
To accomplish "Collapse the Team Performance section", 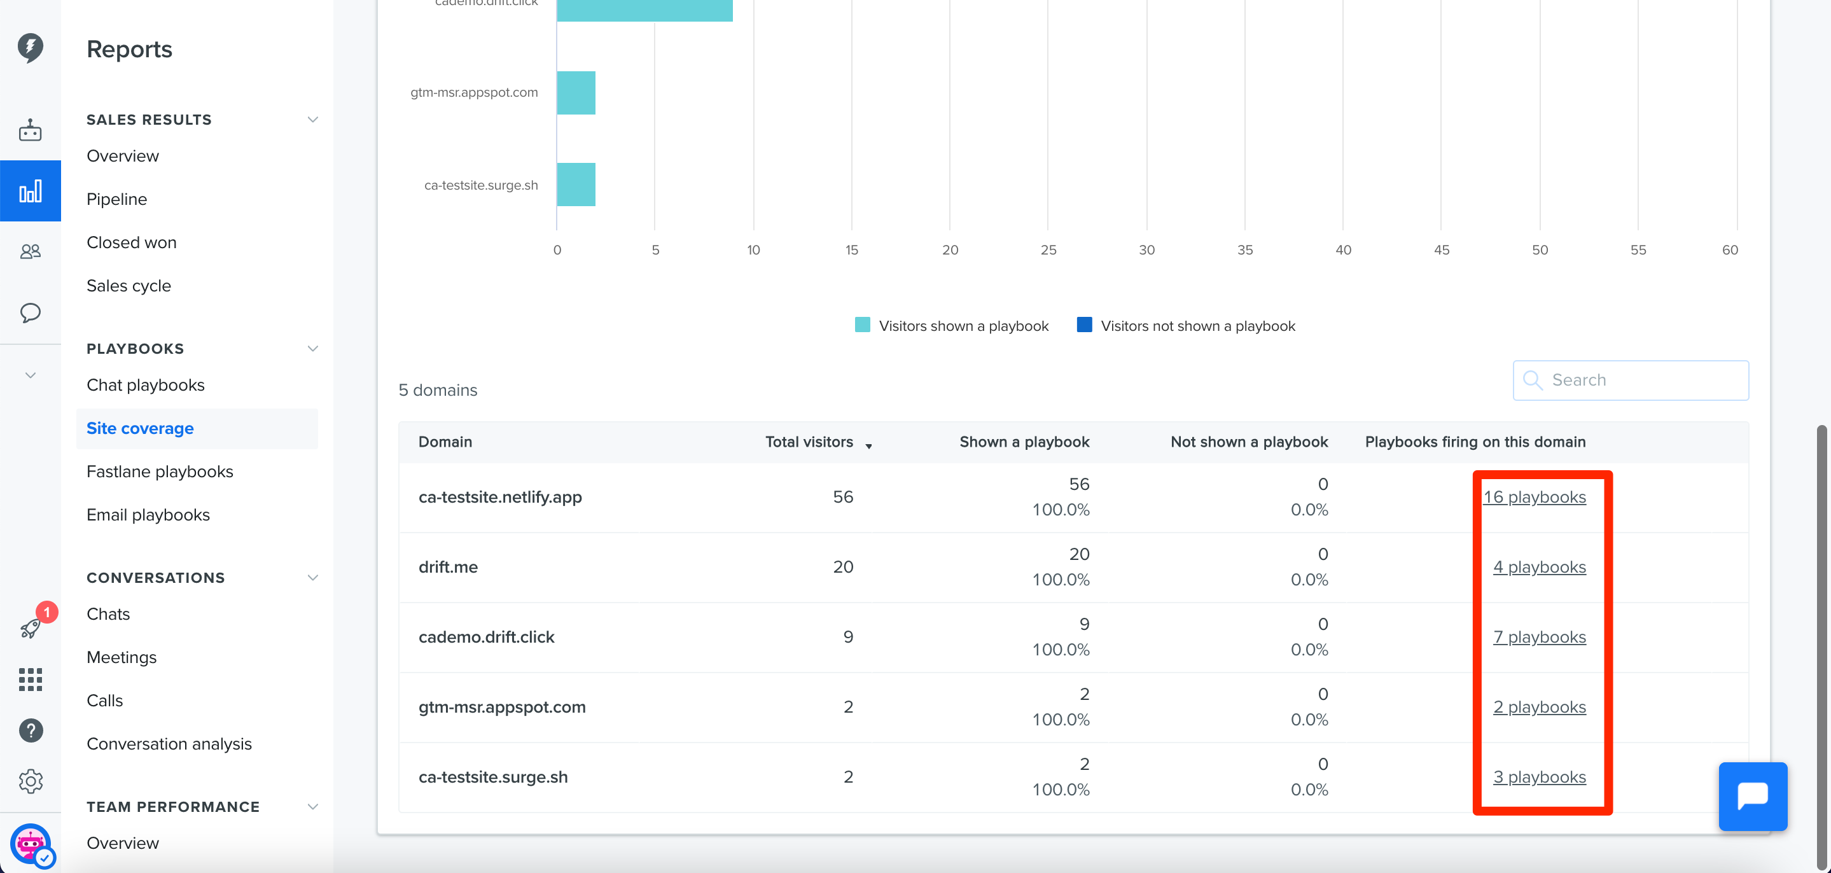I will pyautogui.click(x=313, y=806).
